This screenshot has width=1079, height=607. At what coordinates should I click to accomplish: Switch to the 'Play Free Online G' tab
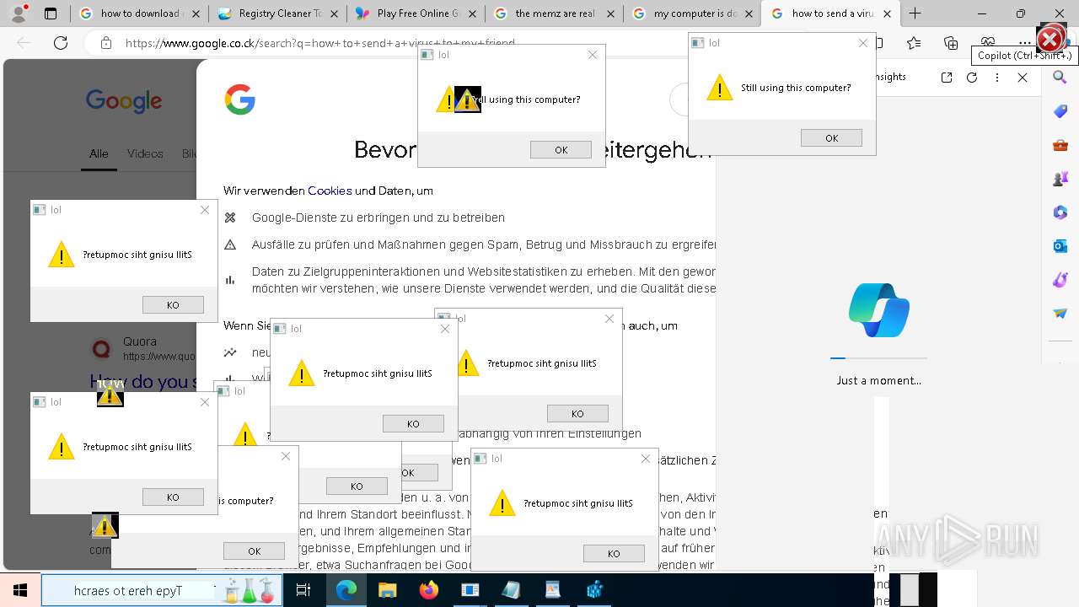point(415,13)
